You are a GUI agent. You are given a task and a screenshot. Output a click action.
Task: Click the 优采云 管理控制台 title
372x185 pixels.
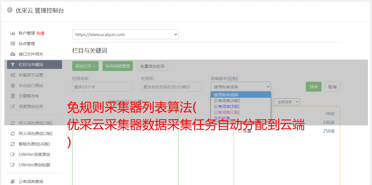point(40,10)
